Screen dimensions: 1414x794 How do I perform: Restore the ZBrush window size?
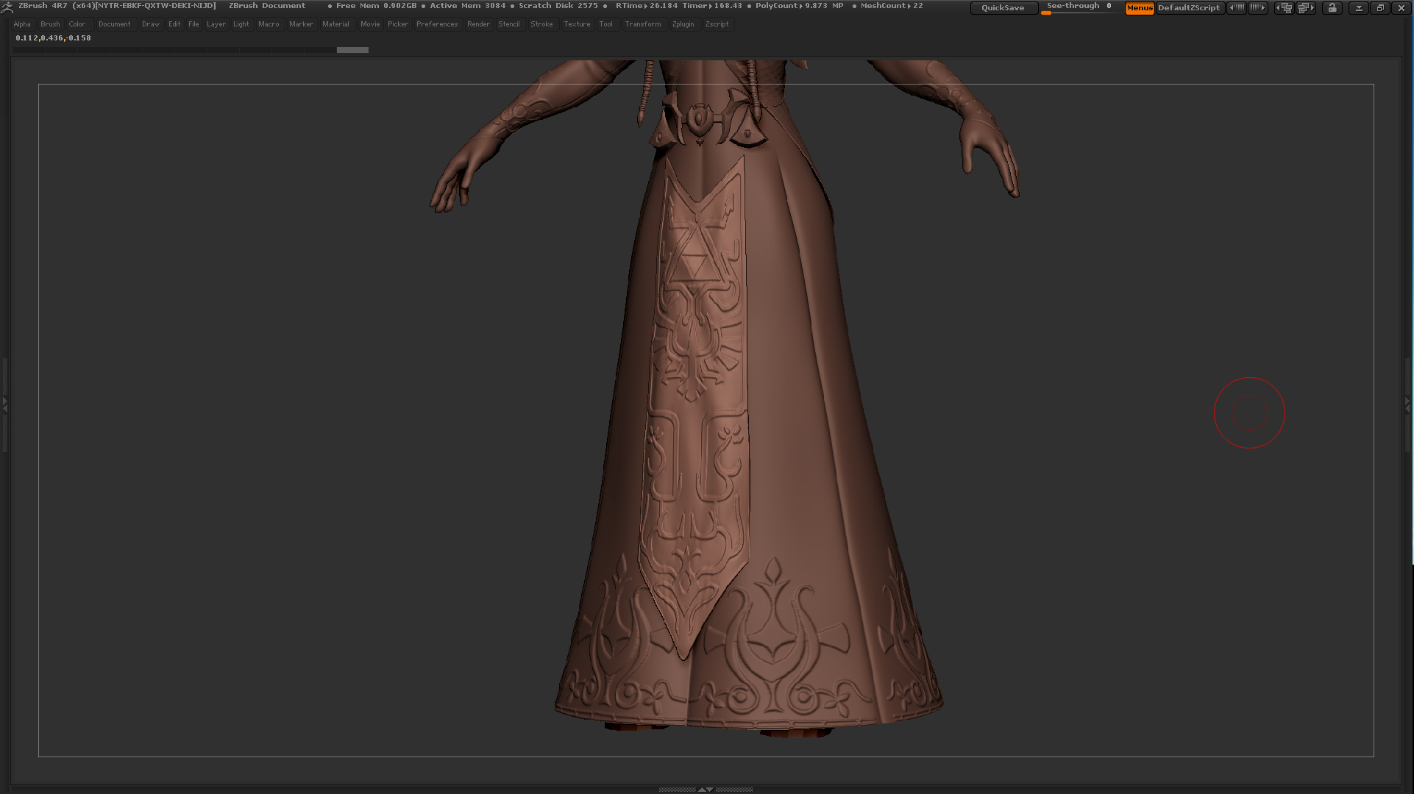pos(1380,8)
